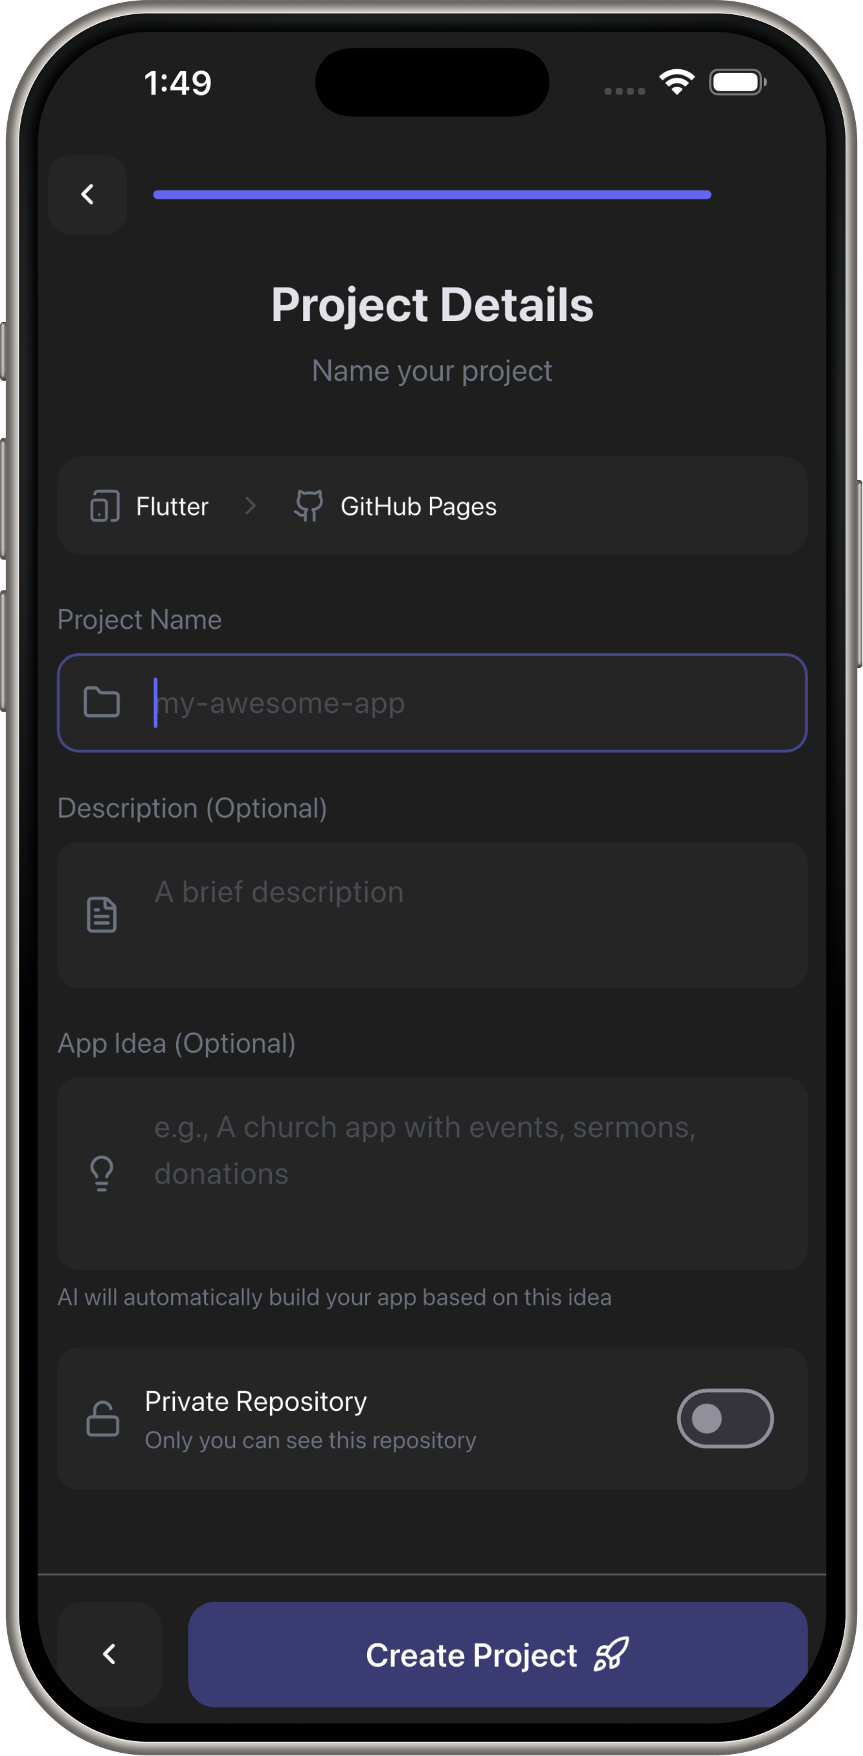Click the document icon in Description field
The image size is (863, 1756).
(102, 915)
